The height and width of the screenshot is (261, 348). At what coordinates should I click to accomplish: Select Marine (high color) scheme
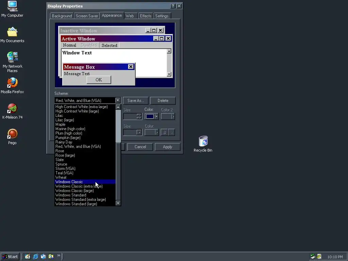click(x=85, y=129)
